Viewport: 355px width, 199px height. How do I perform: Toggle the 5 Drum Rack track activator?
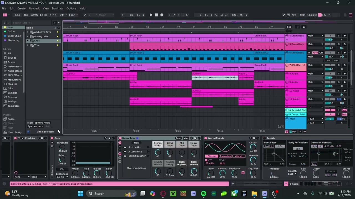tap(330, 44)
